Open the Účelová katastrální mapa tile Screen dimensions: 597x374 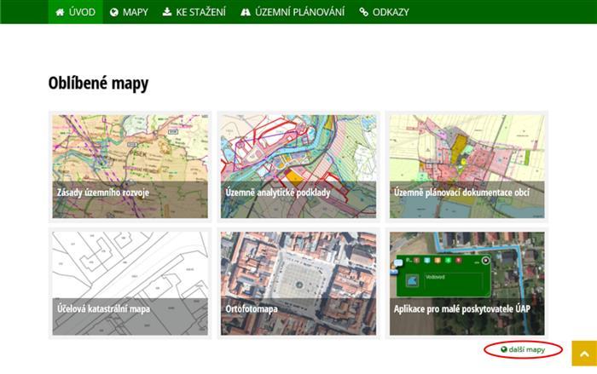tap(130, 284)
